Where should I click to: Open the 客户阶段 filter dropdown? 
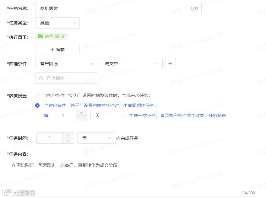tap(66, 63)
